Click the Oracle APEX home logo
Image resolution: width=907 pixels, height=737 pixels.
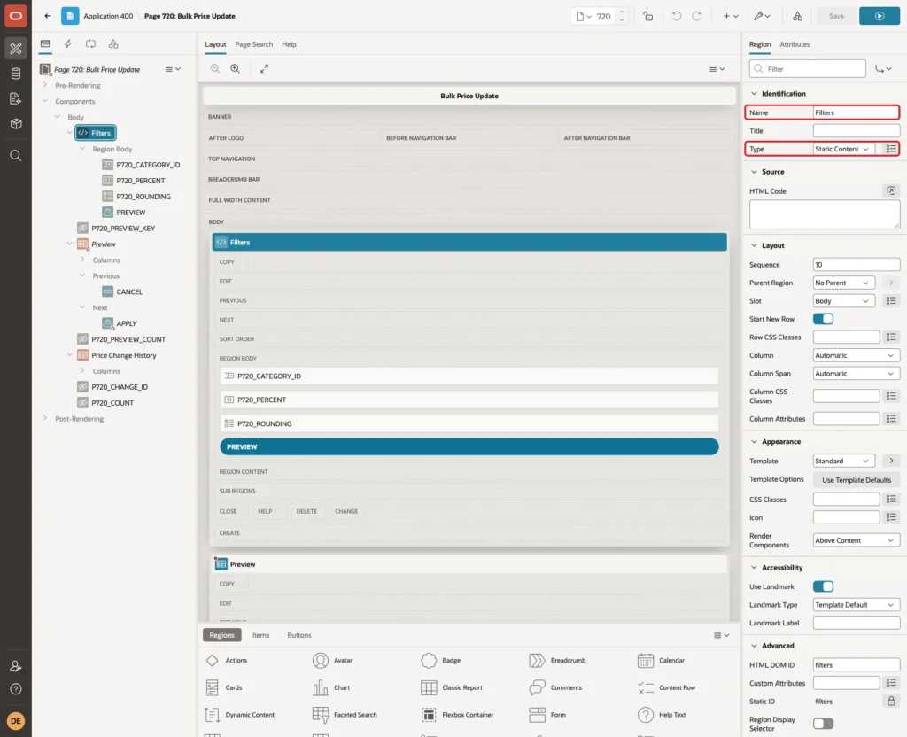tap(16, 16)
